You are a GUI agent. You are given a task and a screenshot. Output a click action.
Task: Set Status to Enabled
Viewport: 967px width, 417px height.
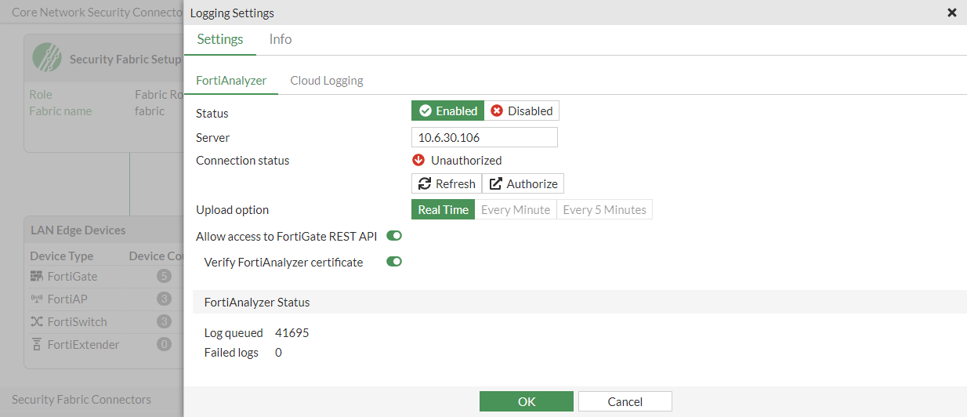(x=447, y=111)
